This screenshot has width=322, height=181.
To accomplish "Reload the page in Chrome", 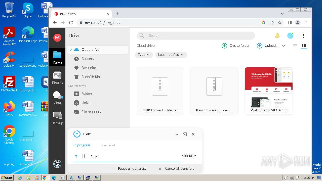I will [x=71, y=23].
